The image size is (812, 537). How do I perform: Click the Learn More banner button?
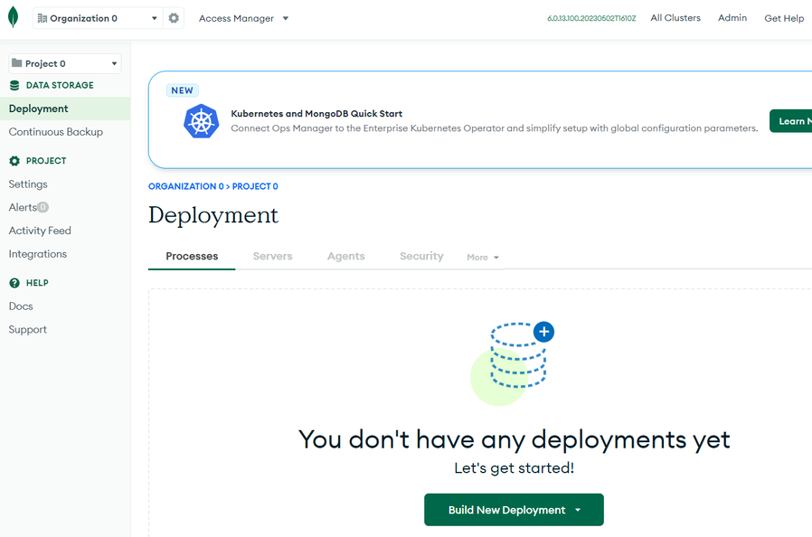coord(791,121)
